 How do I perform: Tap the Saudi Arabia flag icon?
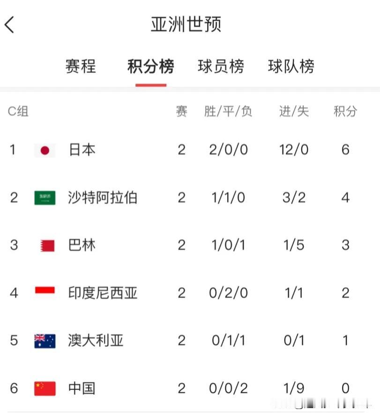click(x=45, y=198)
